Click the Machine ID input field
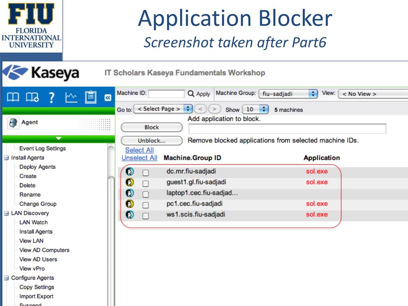This screenshot has height=306, width=408. click(x=166, y=94)
